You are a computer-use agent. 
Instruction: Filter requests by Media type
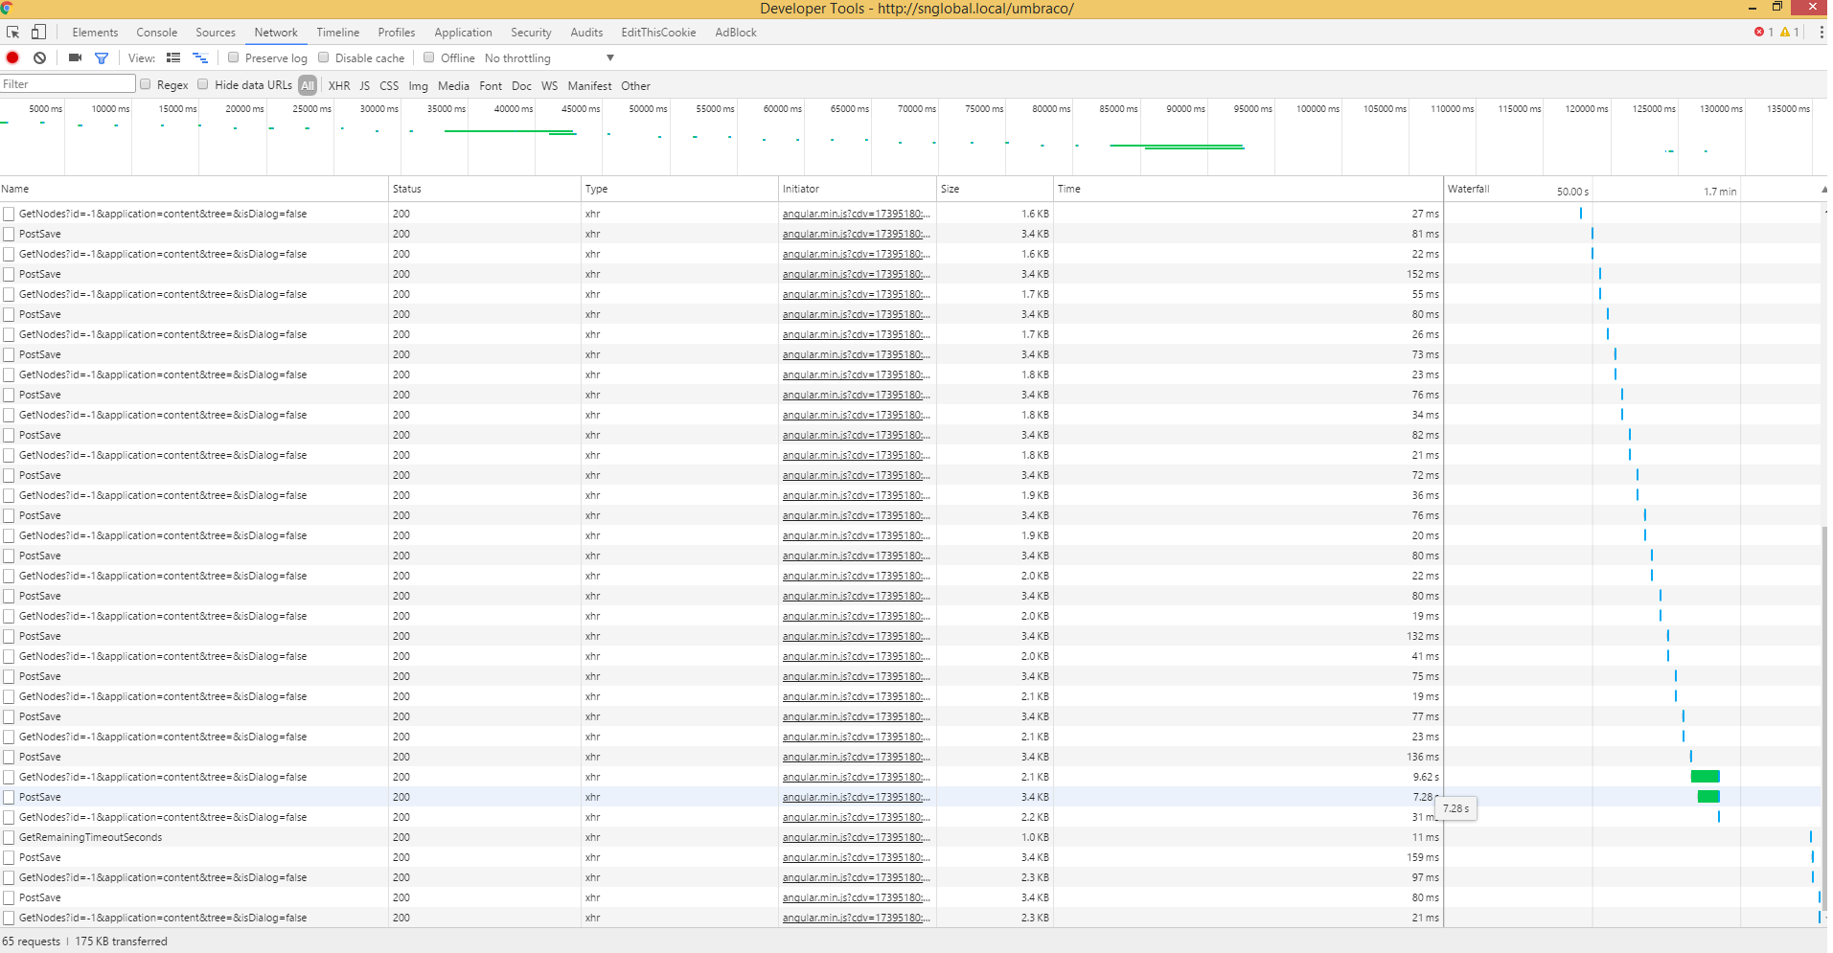pos(453,86)
